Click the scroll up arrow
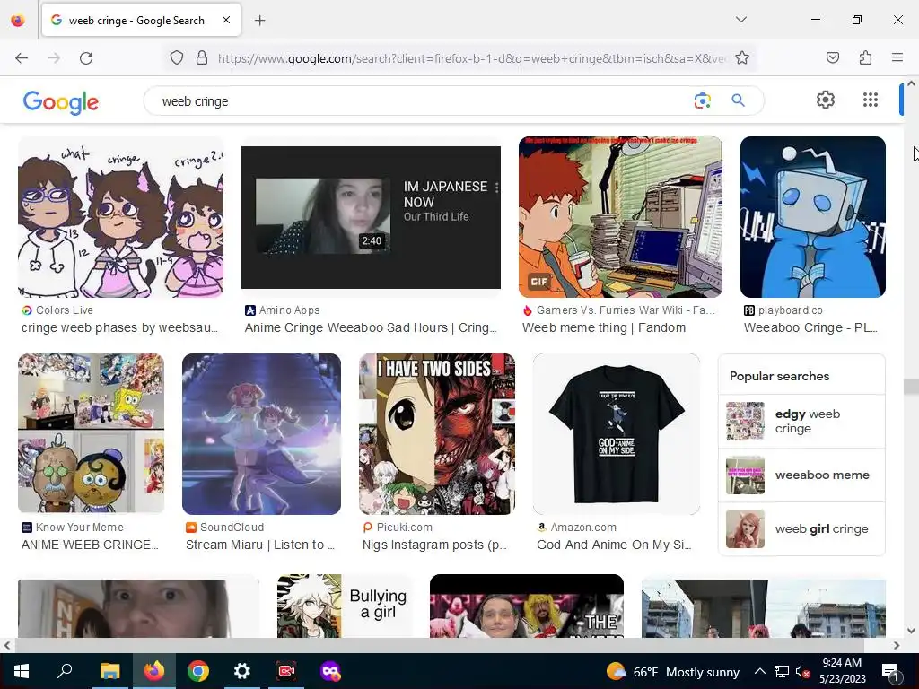The width and height of the screenshot is (919, 689). [x=911, y=83]
